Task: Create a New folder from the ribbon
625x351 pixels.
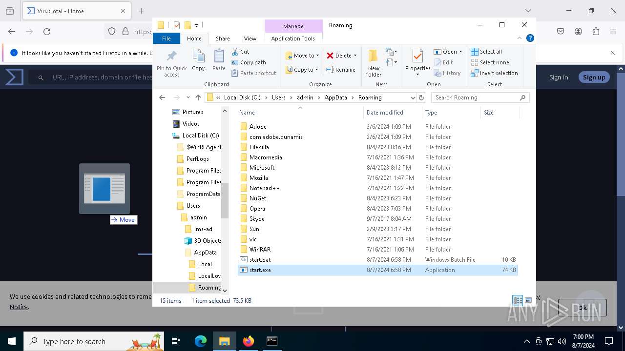Action: click(374, 62)
